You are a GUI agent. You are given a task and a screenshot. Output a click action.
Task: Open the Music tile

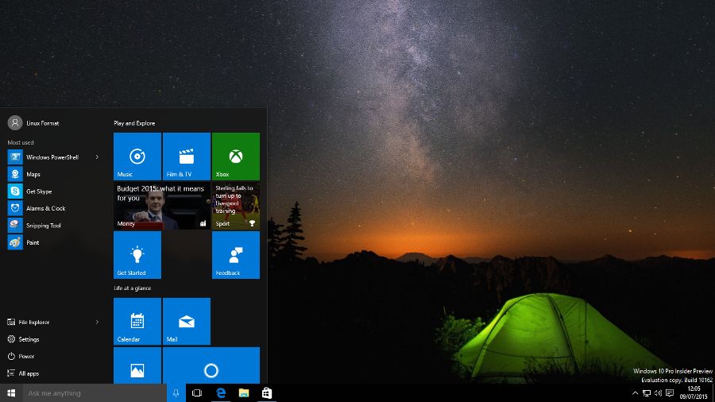(137, 157)
